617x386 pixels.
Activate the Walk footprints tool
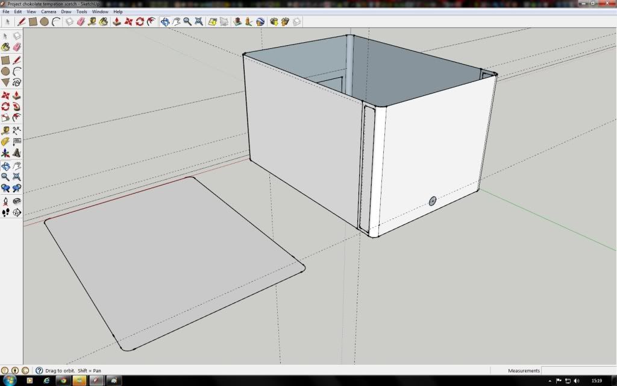coord(5,213)
